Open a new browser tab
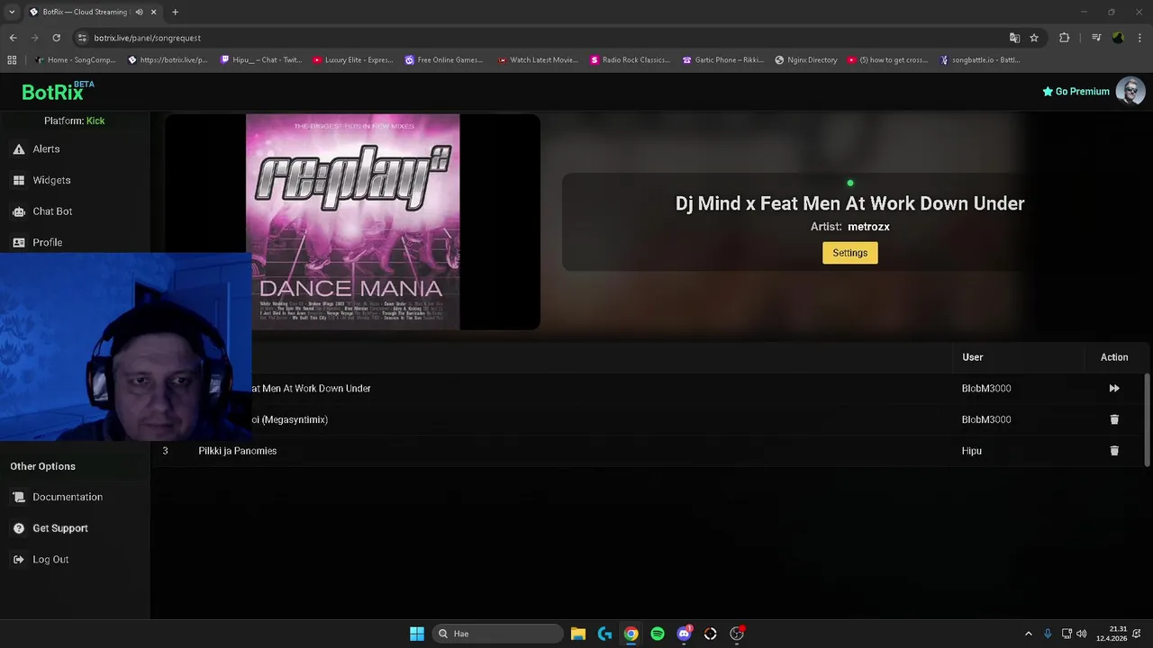 (175, 12)
